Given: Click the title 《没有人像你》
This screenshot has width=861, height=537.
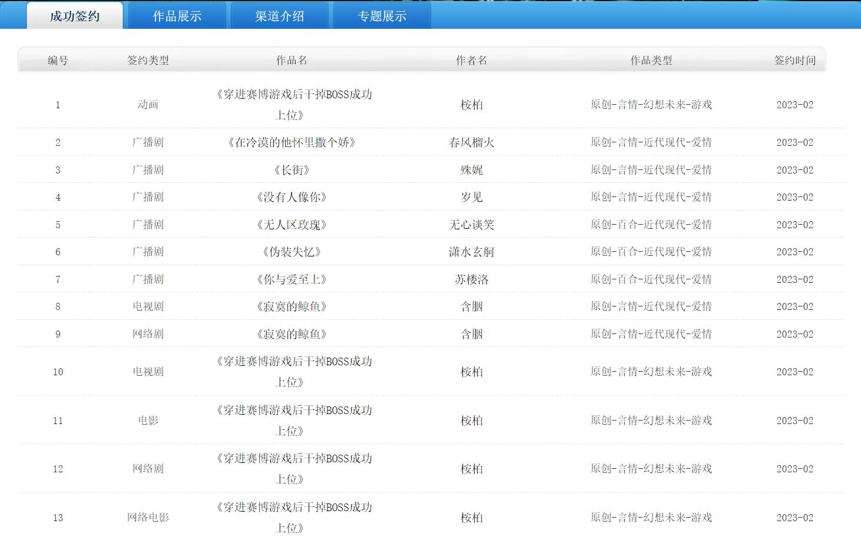Looking at the screenshot, I should [292, 197].
